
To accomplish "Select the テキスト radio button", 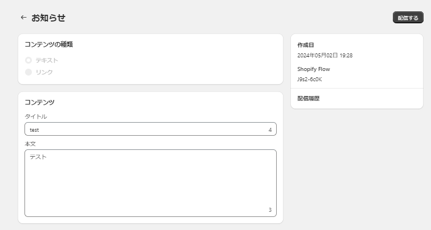I will pyautogui.click(x=28, y=60).
